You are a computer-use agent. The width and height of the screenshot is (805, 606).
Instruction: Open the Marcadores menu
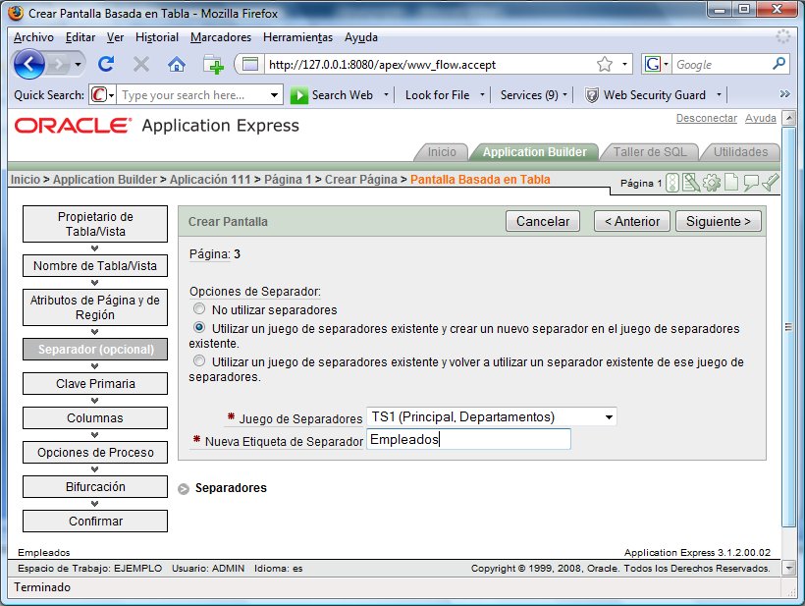click(x=221, y=37)
